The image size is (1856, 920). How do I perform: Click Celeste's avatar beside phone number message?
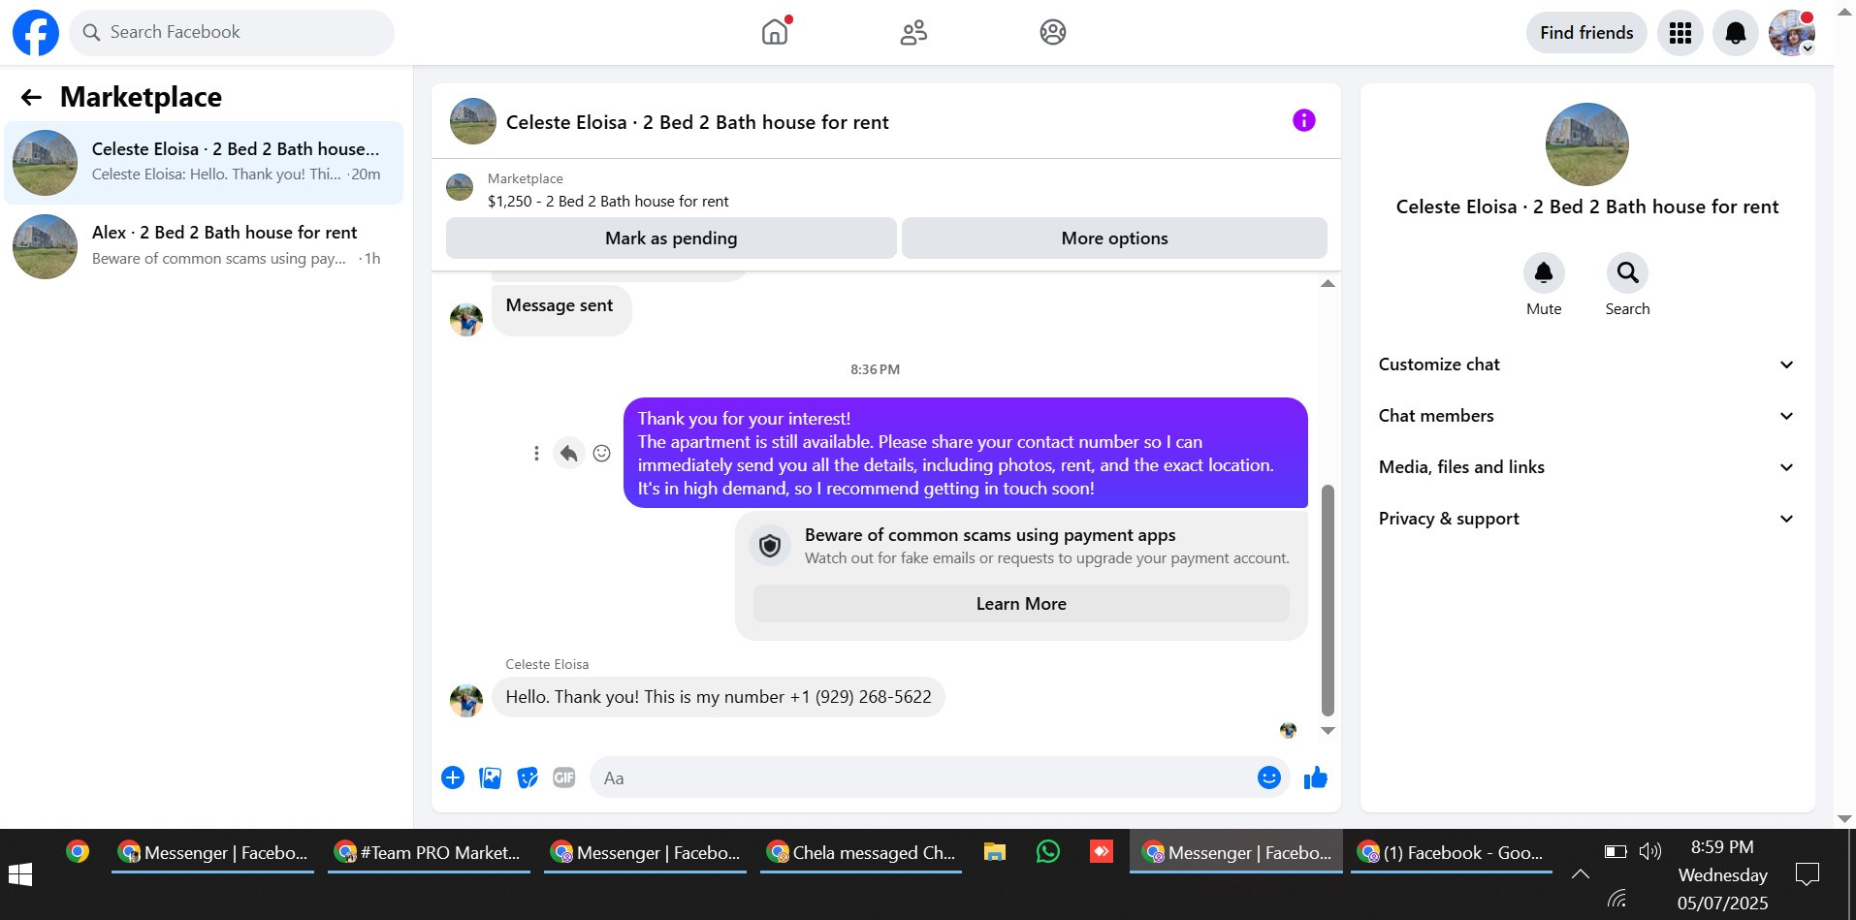[466, 700]
